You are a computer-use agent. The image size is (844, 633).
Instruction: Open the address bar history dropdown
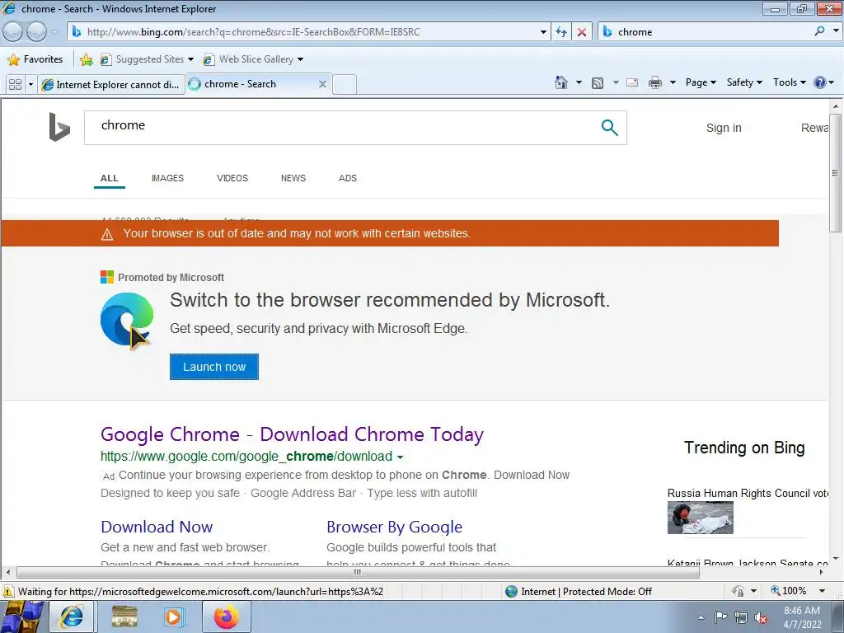coord(543,32)
